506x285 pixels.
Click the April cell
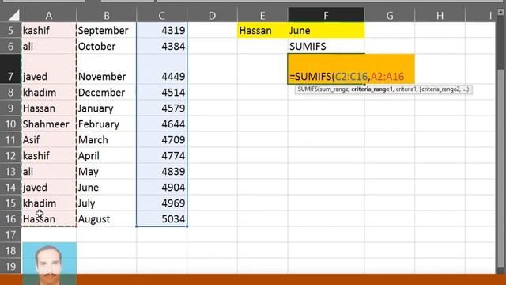107,156
